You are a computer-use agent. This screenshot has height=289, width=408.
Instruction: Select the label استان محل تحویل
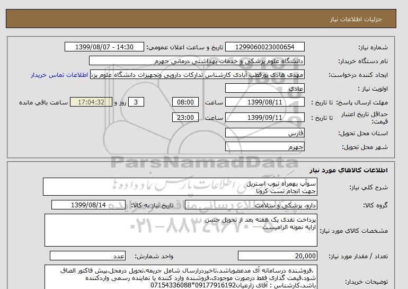[363, 133]
